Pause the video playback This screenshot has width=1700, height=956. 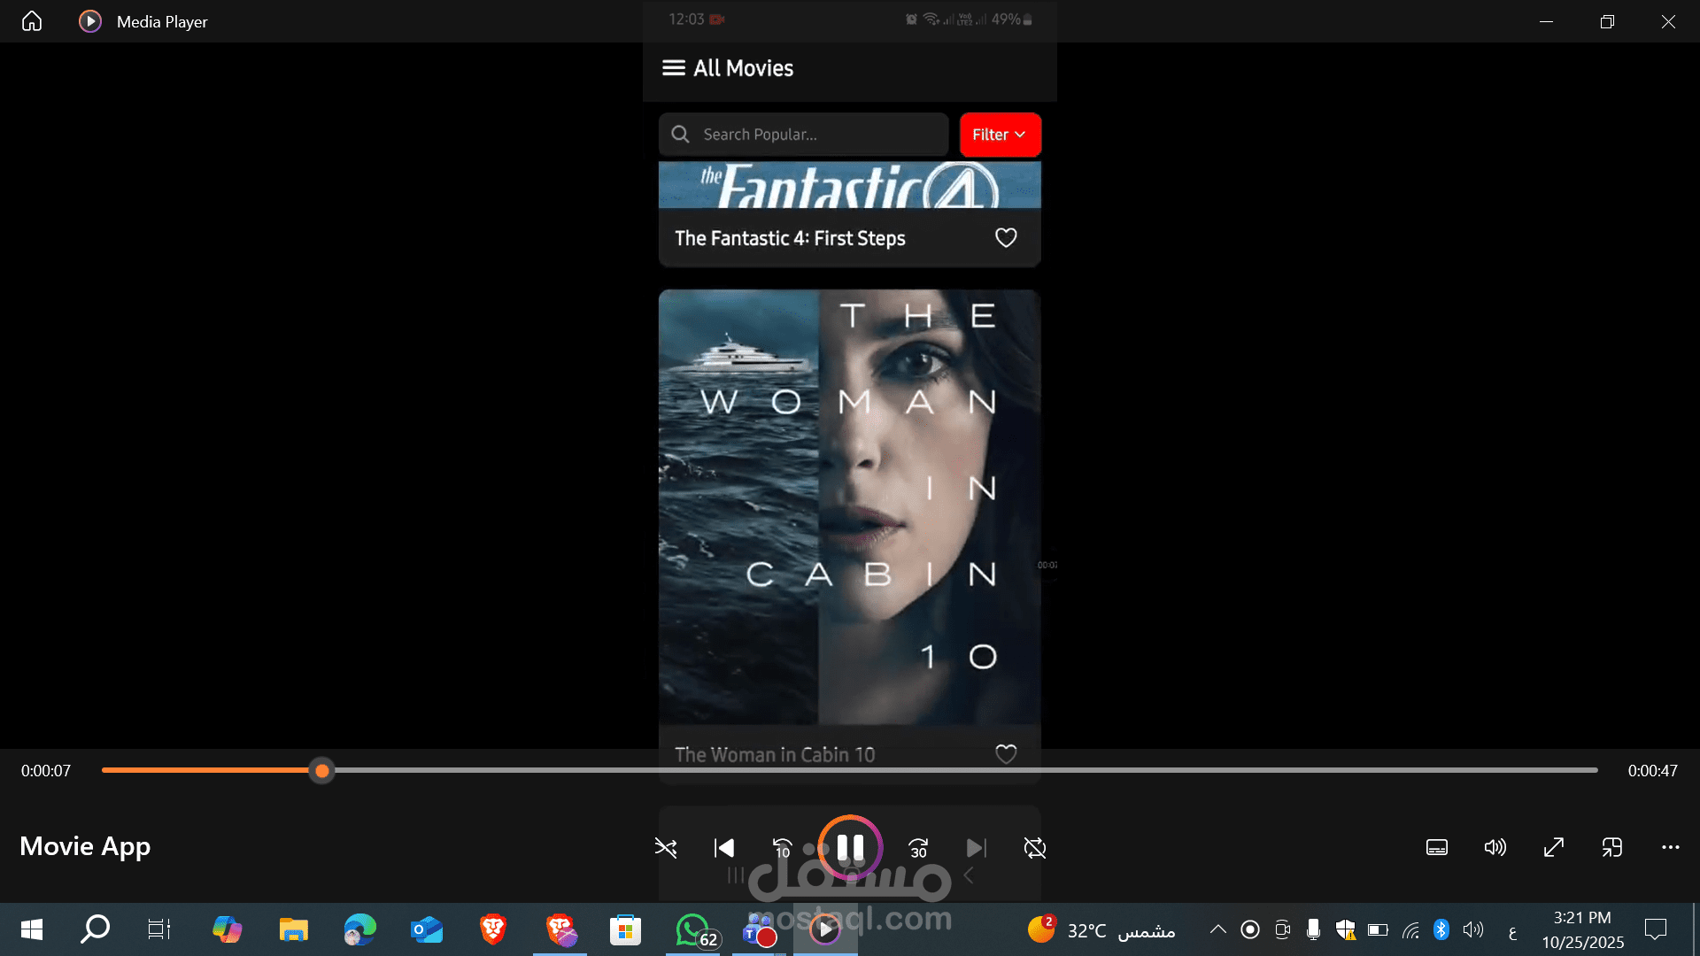850,848
